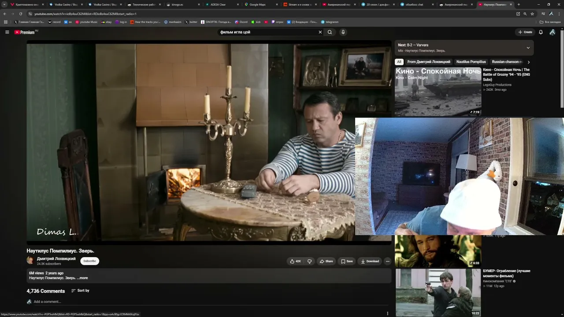Open tab search dropdown arrow

pos(5,4)
